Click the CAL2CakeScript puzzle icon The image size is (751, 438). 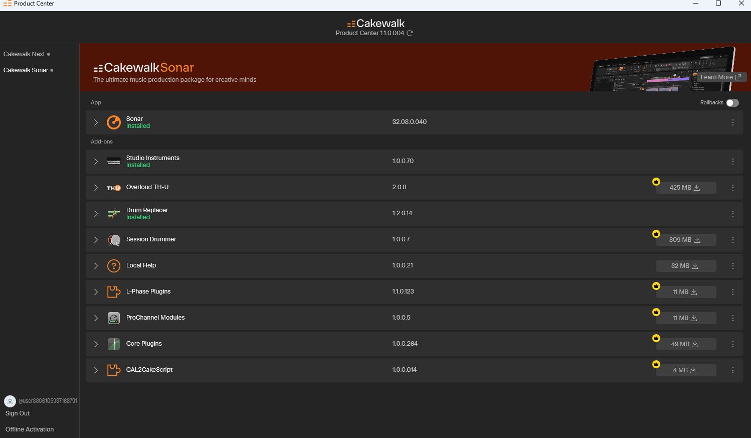coord(114,370)
